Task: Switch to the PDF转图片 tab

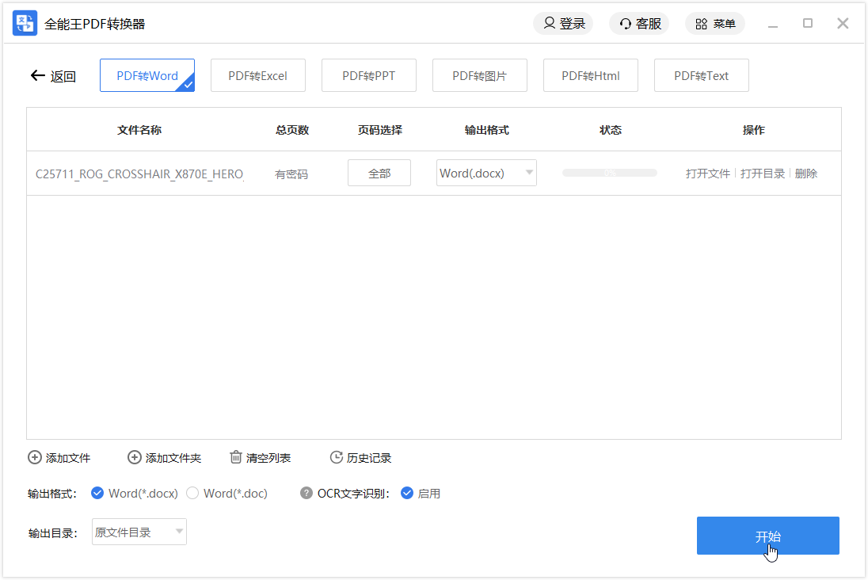Action: pyautogui.click(x=480, y=74)
